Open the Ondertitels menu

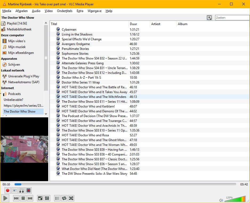(x=65, y=11)
